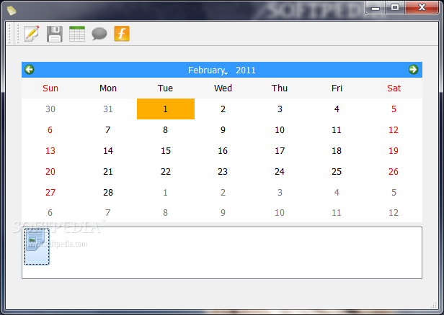Screen dimensions: 444x315
Task: Select date February 2
Action: 223,109
